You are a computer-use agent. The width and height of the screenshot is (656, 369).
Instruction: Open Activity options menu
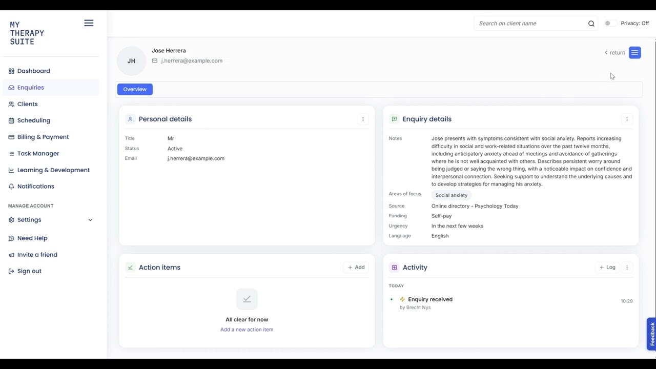(x=627, y=267)
